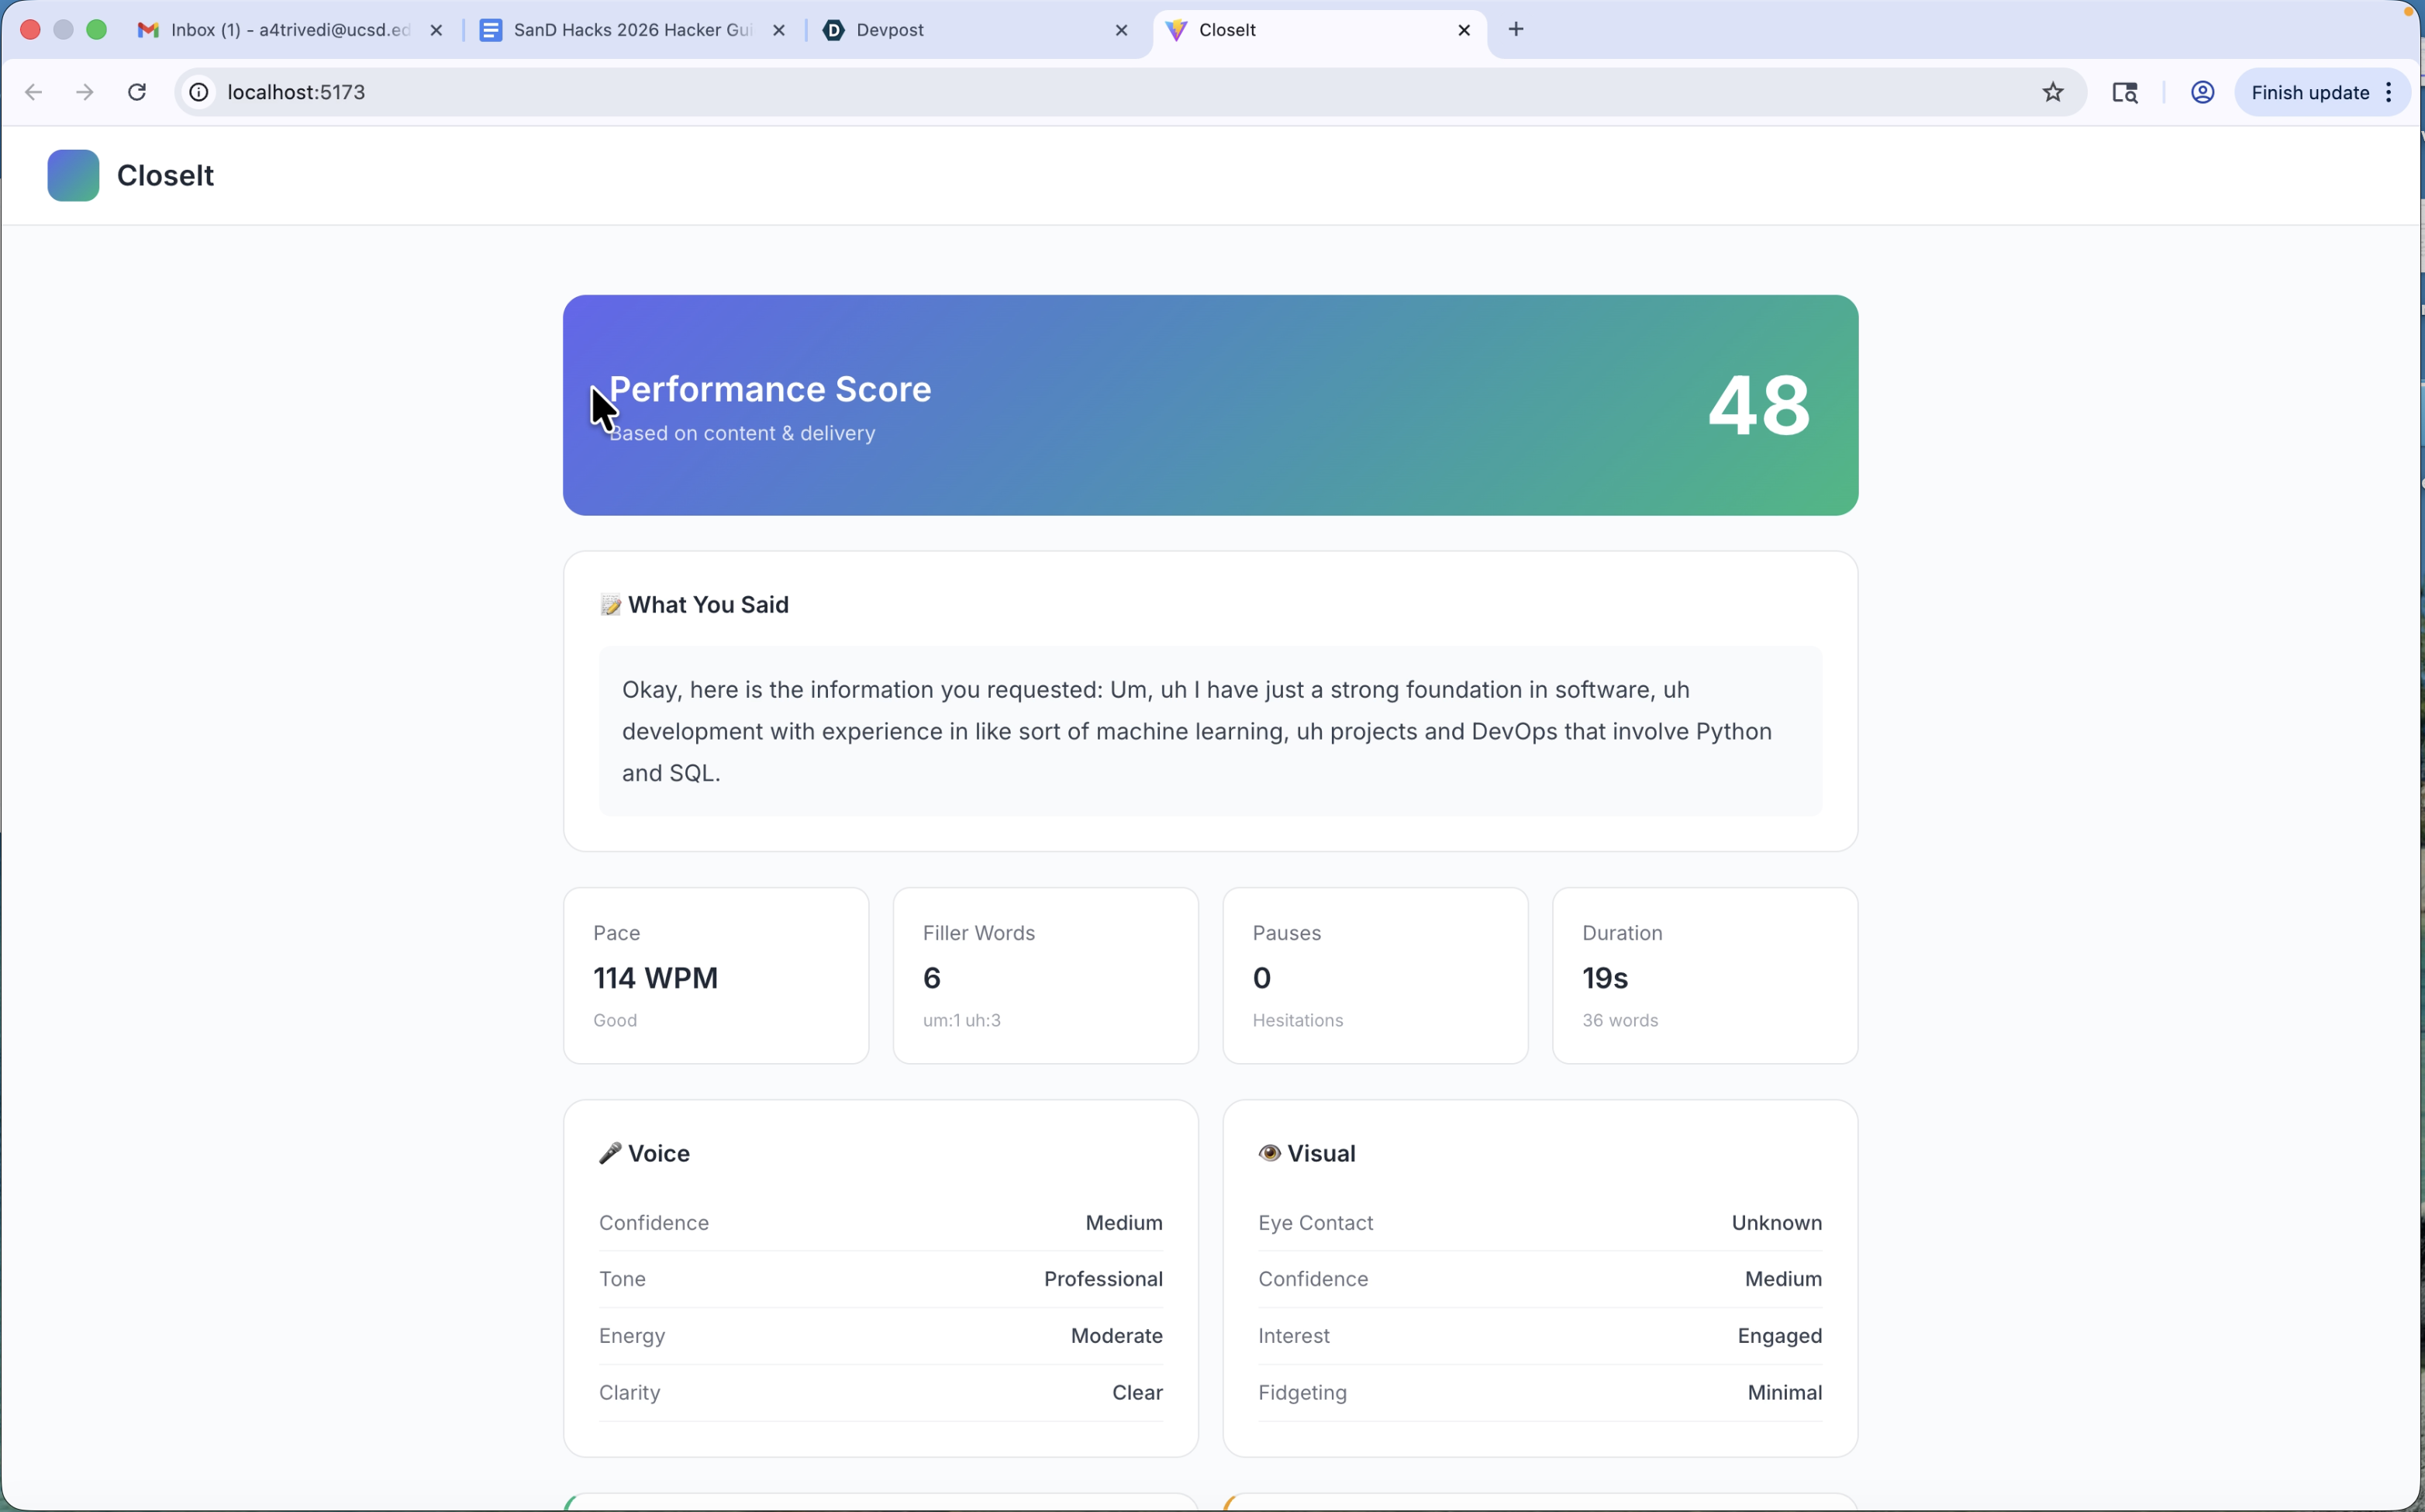Screen dimensions: 2425x1512
Task: Bookmark page with the star icon
Action: 2052,92
